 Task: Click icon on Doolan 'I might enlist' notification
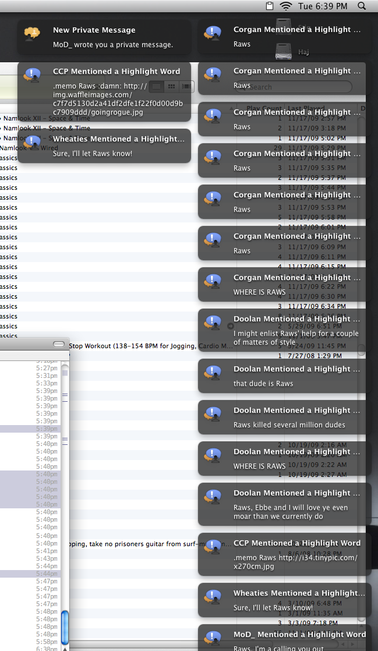click(213, 323)
